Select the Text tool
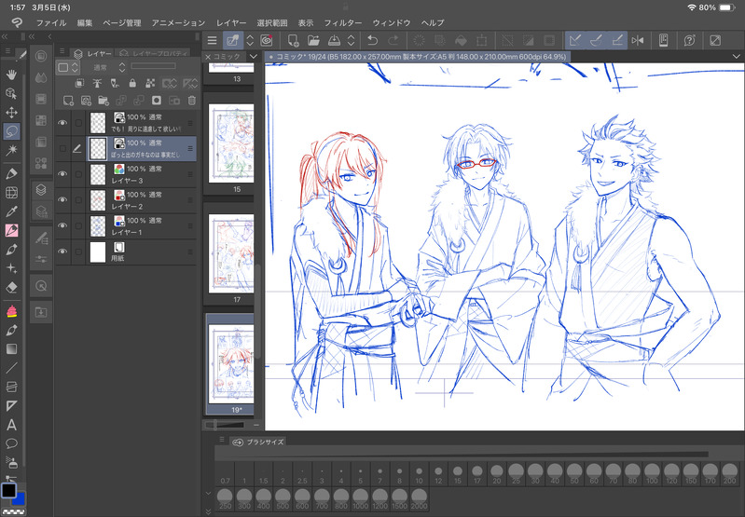 tap(11, 425)
